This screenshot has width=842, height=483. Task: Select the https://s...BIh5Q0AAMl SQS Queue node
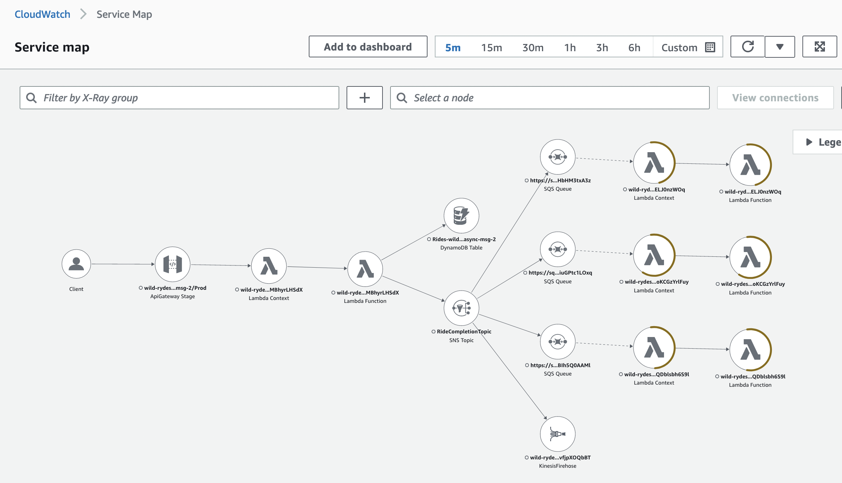[558, 342]
